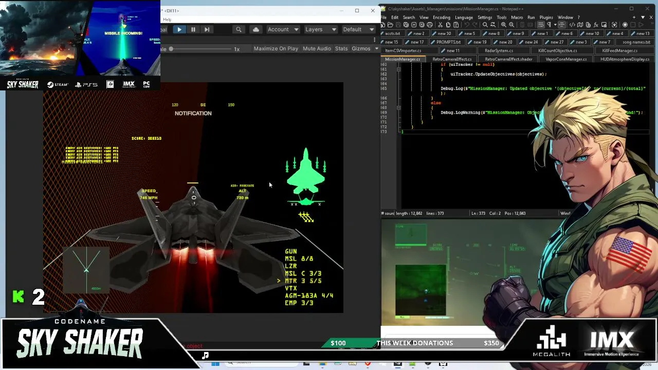Open Show All Characters dropdown arrow
This screenshot has width=658, height=370.
click(554, 25)
